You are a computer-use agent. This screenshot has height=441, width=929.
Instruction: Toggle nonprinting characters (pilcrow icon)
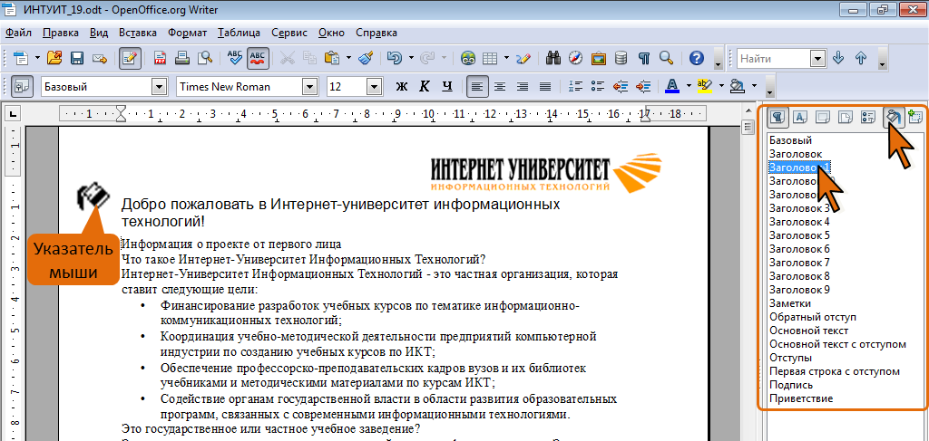[x=644, y=58]
